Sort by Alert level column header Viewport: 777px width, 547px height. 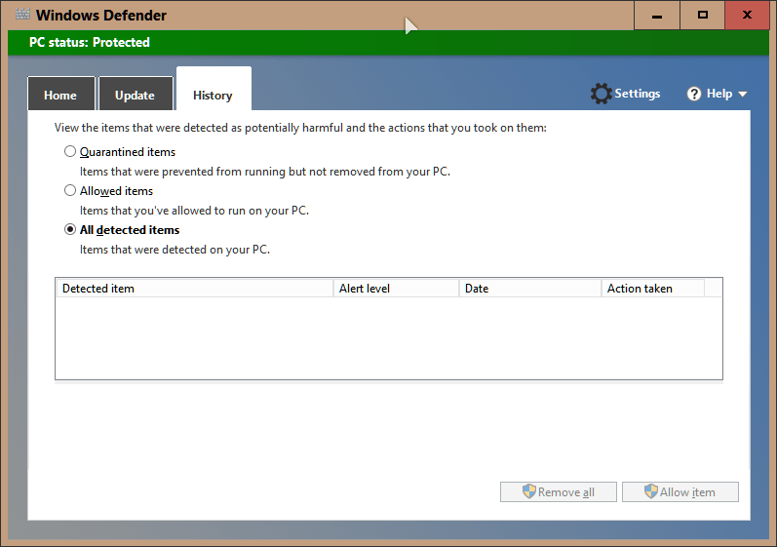click(397, 289)
